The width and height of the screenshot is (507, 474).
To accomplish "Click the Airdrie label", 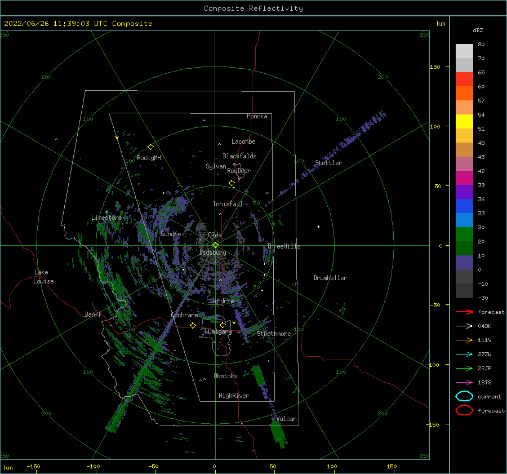I will (x=222, y=301).
